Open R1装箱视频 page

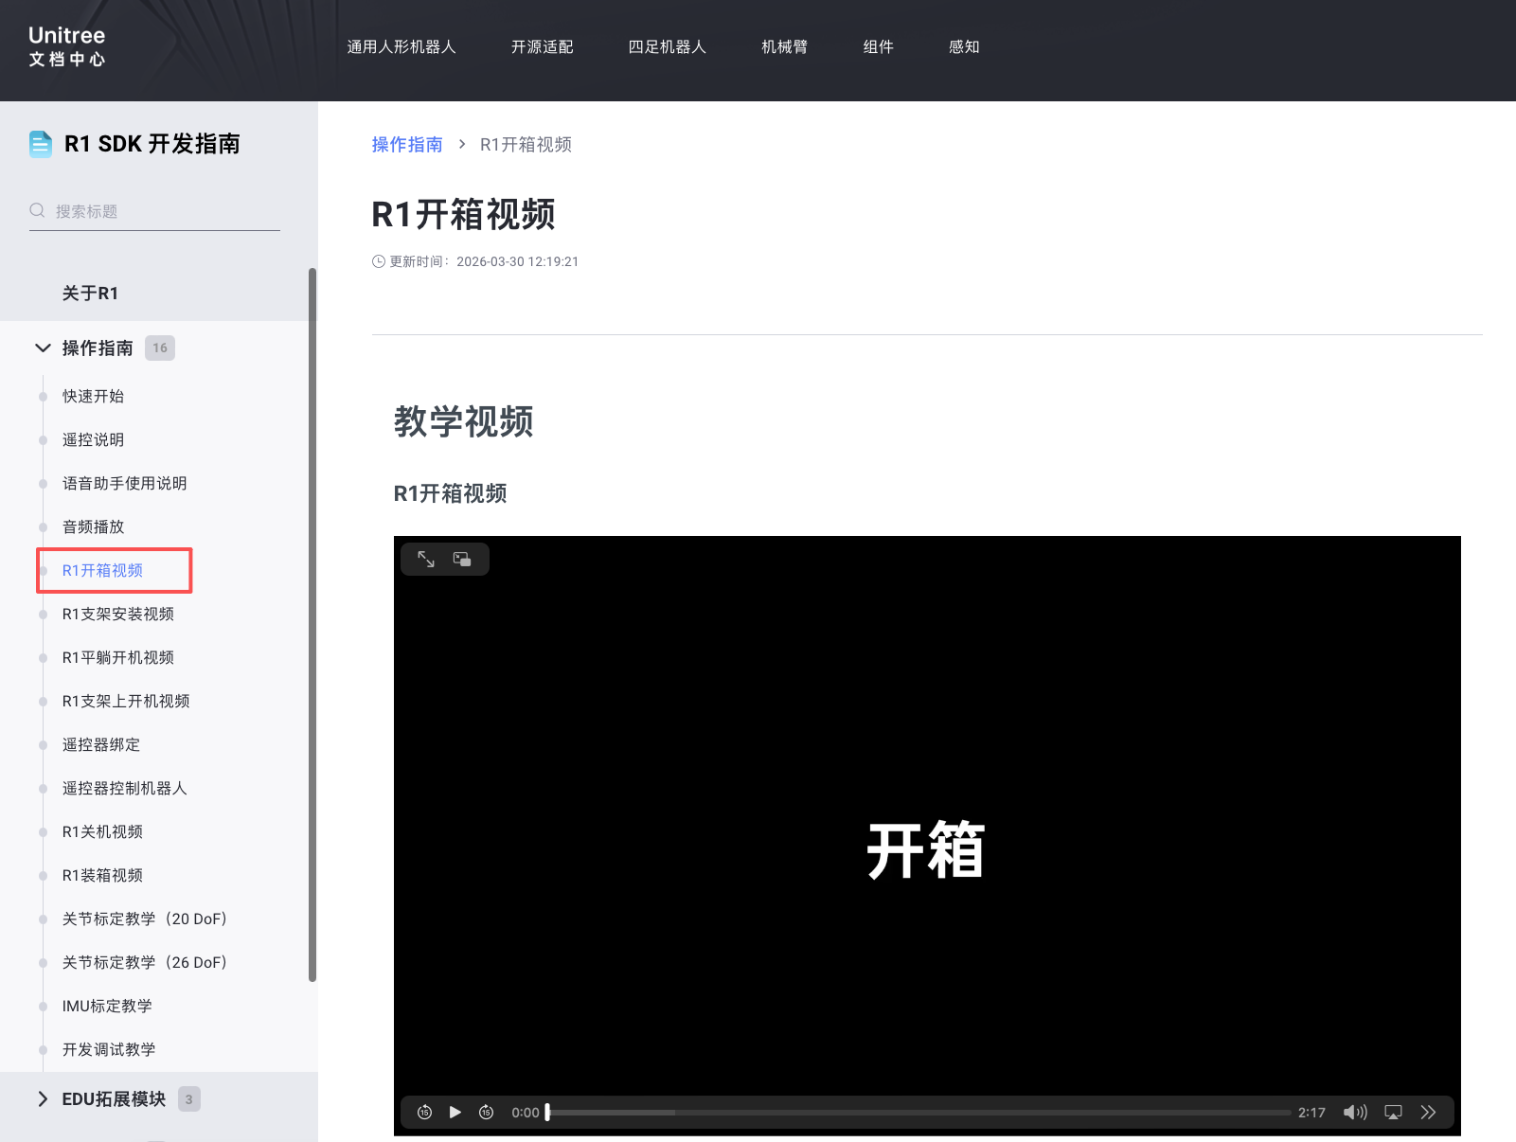[x=102, y=875]
